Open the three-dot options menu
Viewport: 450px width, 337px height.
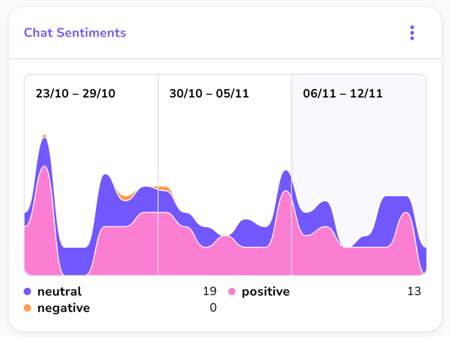(x=412, y=33)
